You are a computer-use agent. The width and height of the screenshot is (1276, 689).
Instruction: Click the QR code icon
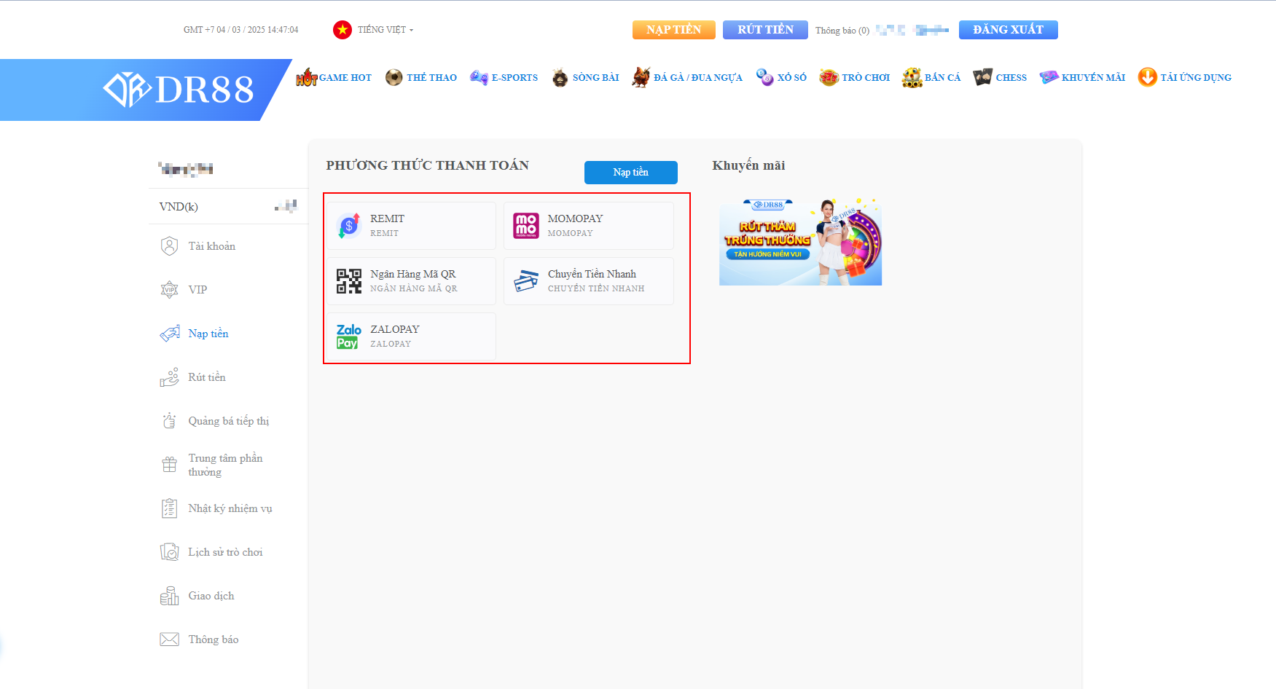pos(349,281)
